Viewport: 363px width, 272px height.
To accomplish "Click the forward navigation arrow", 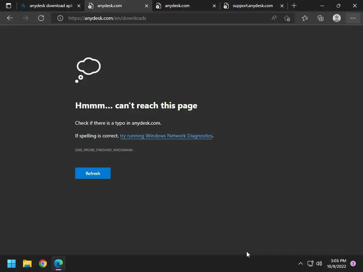I will 26,18.
